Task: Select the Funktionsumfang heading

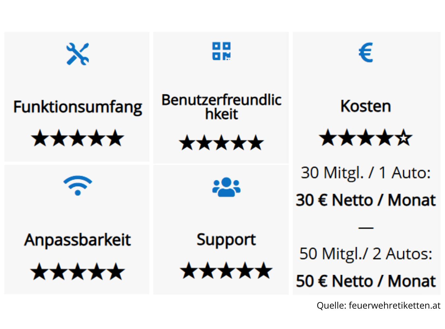Action: click(78, 107)
